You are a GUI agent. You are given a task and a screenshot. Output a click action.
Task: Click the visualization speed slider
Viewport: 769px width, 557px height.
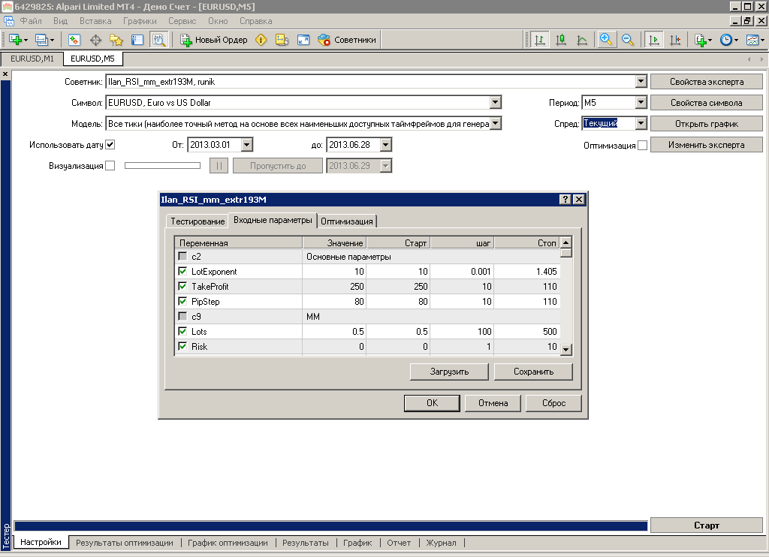[162, 166]
